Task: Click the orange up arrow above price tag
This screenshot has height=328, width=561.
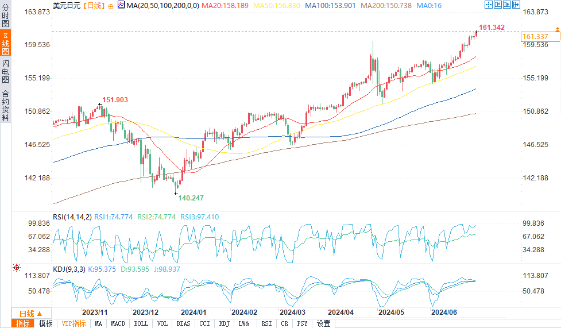Action: 558,29
